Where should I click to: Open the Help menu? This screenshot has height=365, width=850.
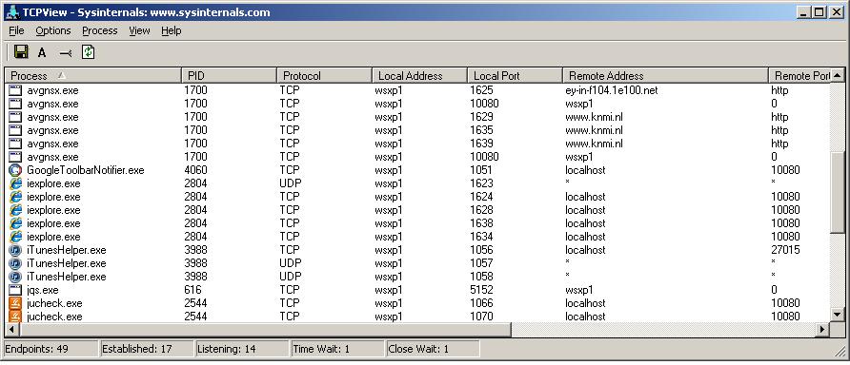(171, 30)
